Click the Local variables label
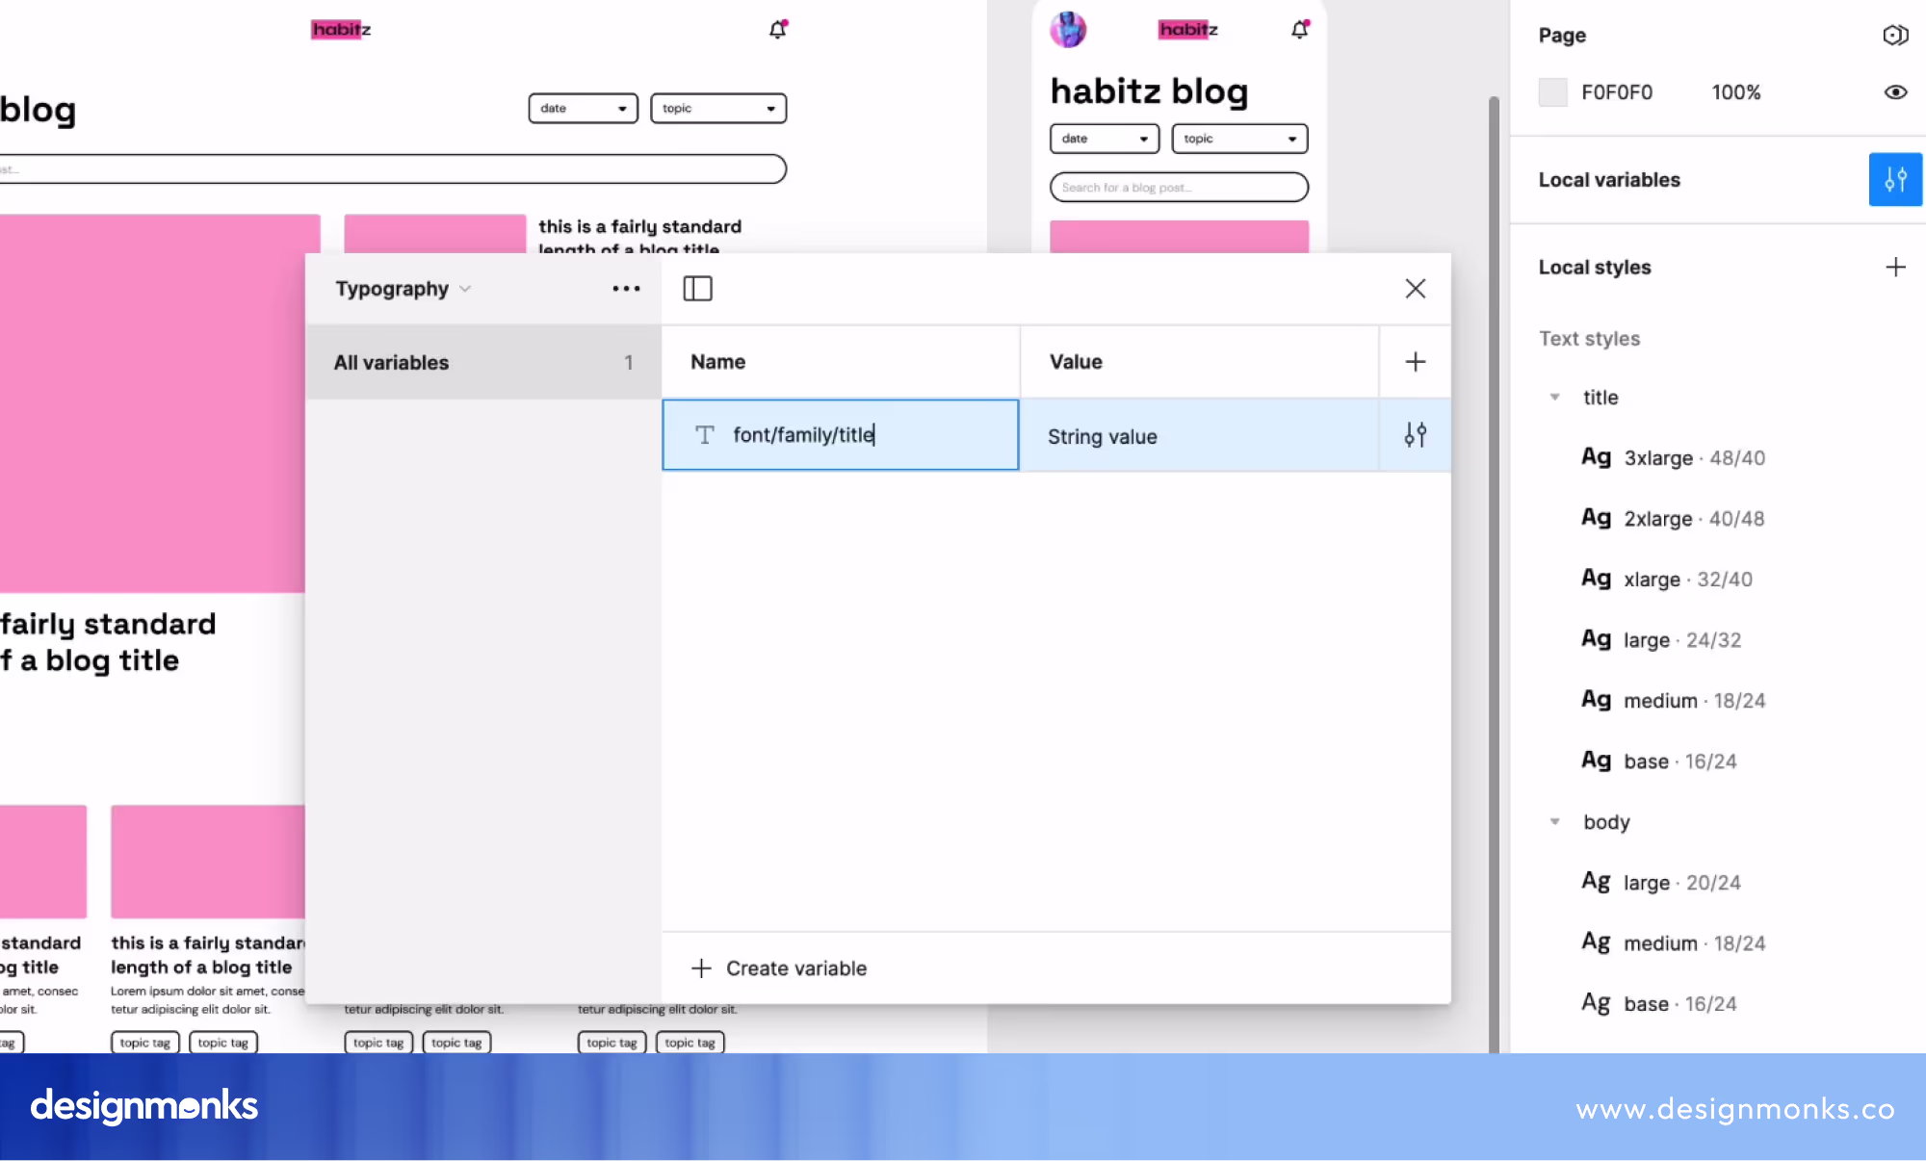This screenshot has width=1926, height=1161. (x=1609, y=179)
